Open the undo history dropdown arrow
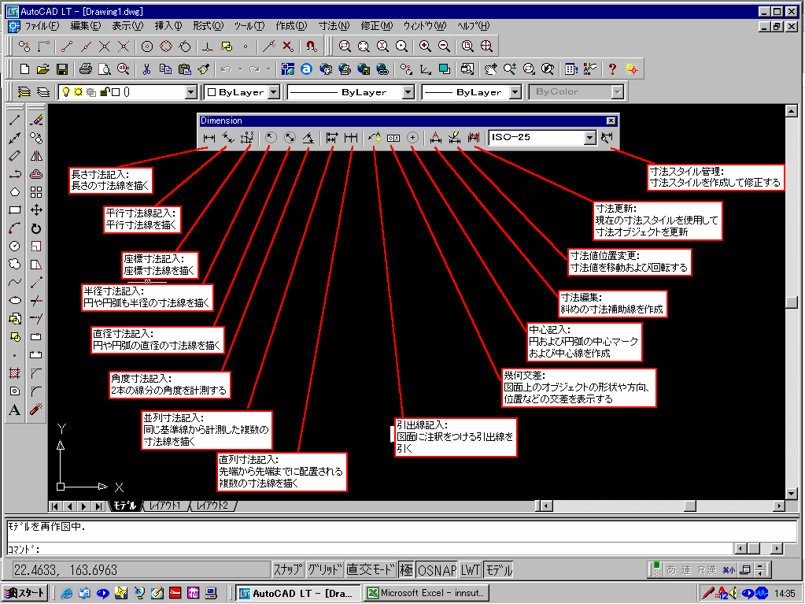This screenshot has height=604, width=805. 240,69
